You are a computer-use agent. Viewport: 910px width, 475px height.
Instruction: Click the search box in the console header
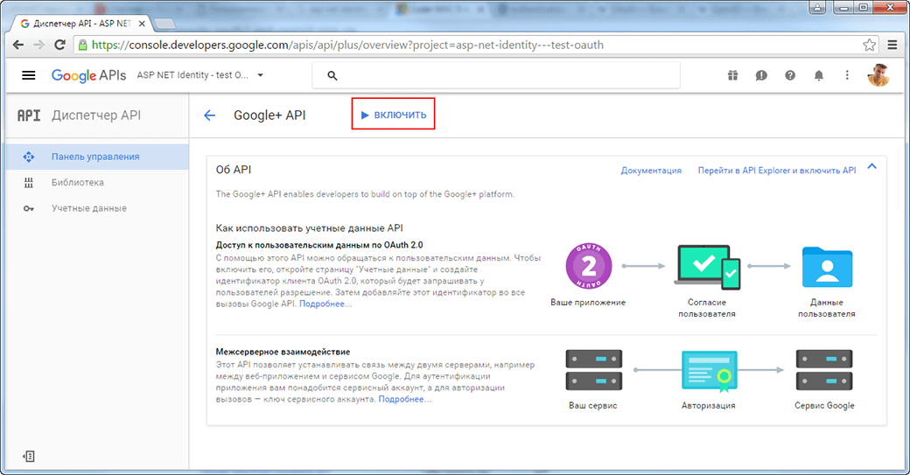tap(496, 75)
